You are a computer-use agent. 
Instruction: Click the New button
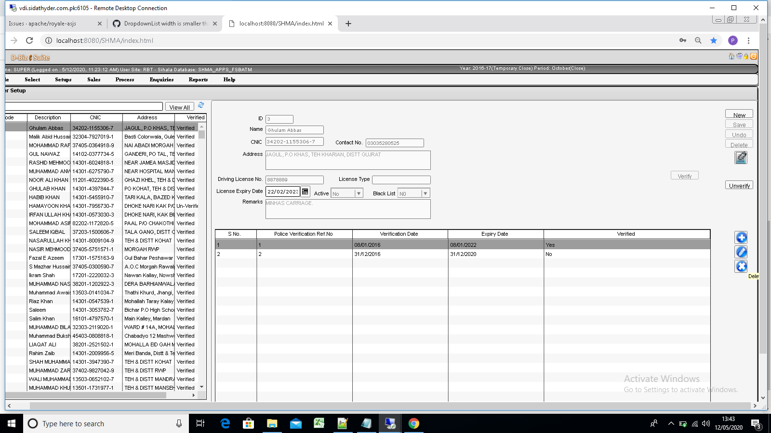coord(739,114)
